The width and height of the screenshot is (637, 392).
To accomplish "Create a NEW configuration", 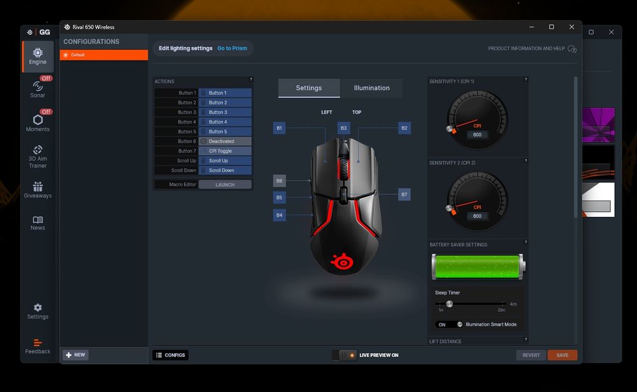I will [x=76, y=355].
